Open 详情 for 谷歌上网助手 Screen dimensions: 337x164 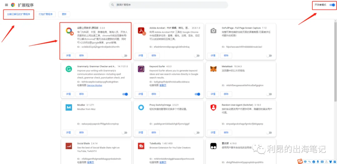click(68, 56)
